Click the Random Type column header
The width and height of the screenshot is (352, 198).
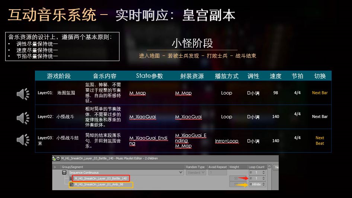click(x=195, y=167)
